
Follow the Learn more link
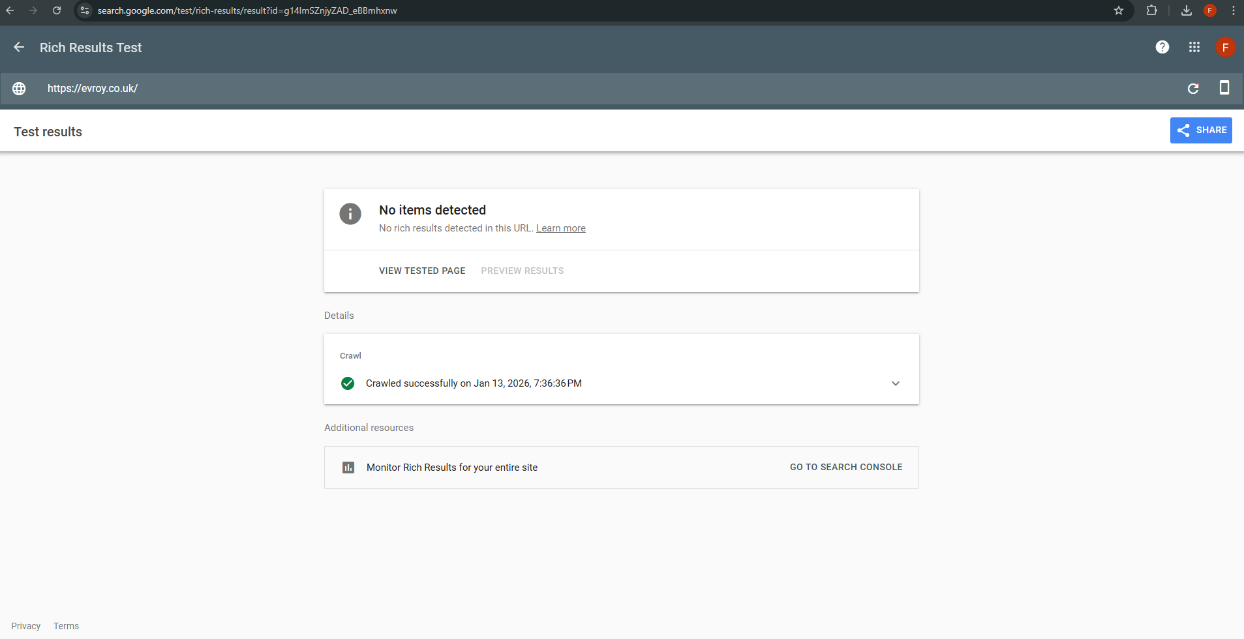(x=560, y=228)
